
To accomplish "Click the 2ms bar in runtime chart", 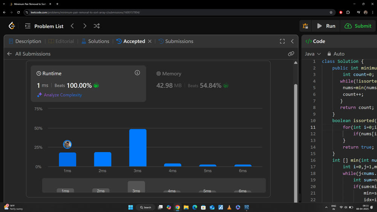I will tap(103, 159).
